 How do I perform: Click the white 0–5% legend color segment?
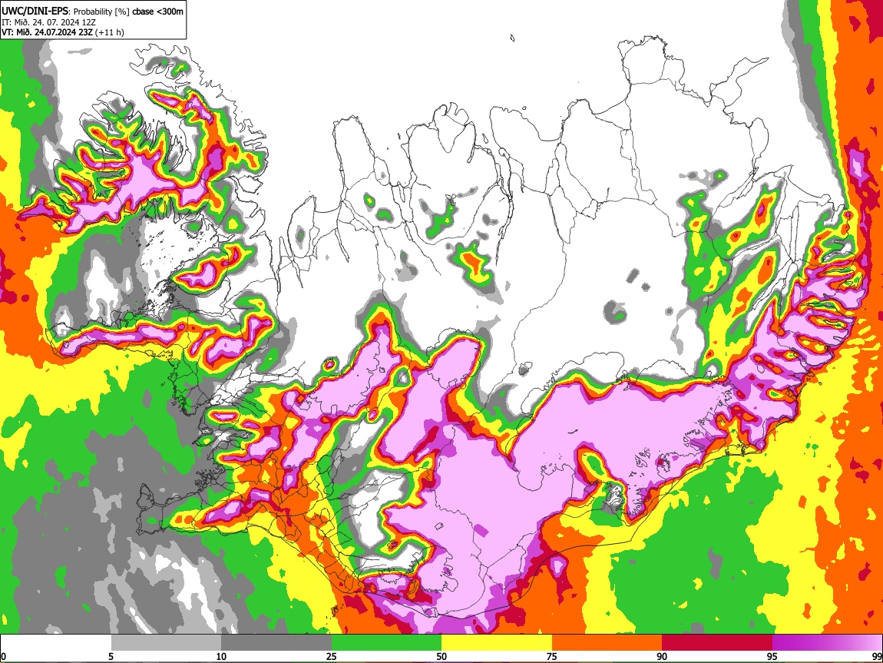(56, 642)
